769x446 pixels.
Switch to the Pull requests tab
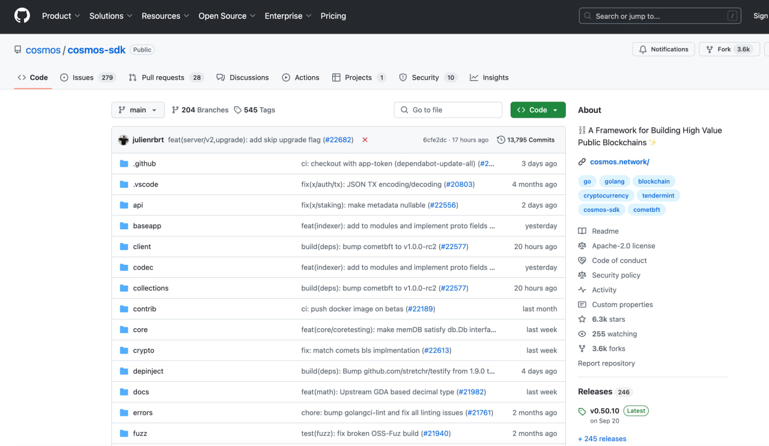(166, 77)
